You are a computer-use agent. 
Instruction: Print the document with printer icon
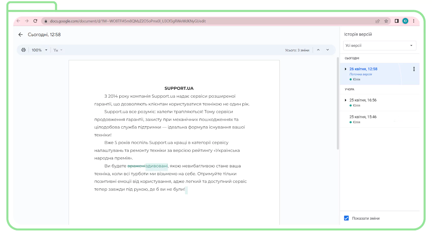pyautogui.click(x=23, y=50)
